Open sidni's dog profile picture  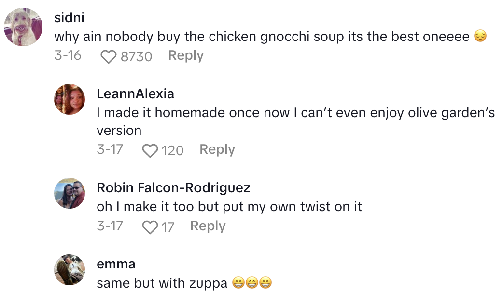pyautogui.click(x=23, y=27)
